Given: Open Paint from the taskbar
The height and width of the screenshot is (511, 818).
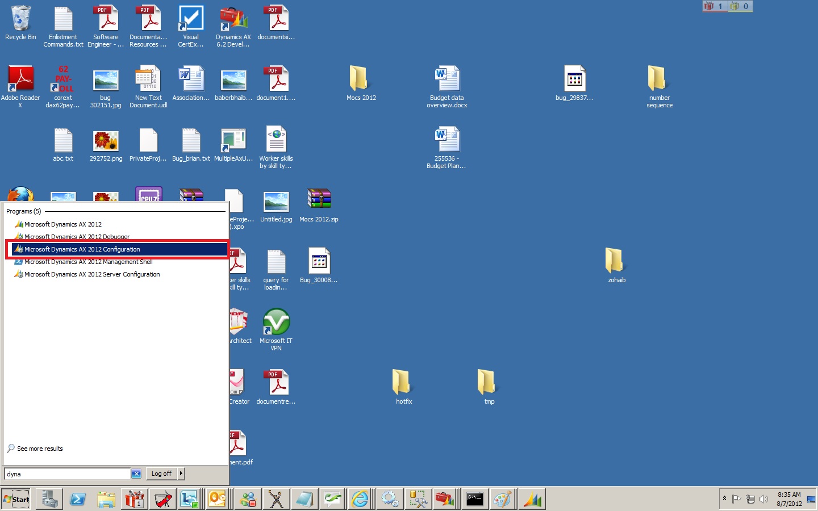Looking at the screenshot, I should click(502, 500).
